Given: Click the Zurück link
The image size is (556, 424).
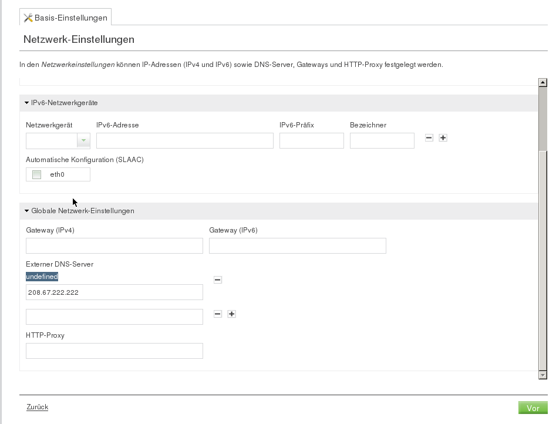Looking at the screenshot, I should [37, 407].
